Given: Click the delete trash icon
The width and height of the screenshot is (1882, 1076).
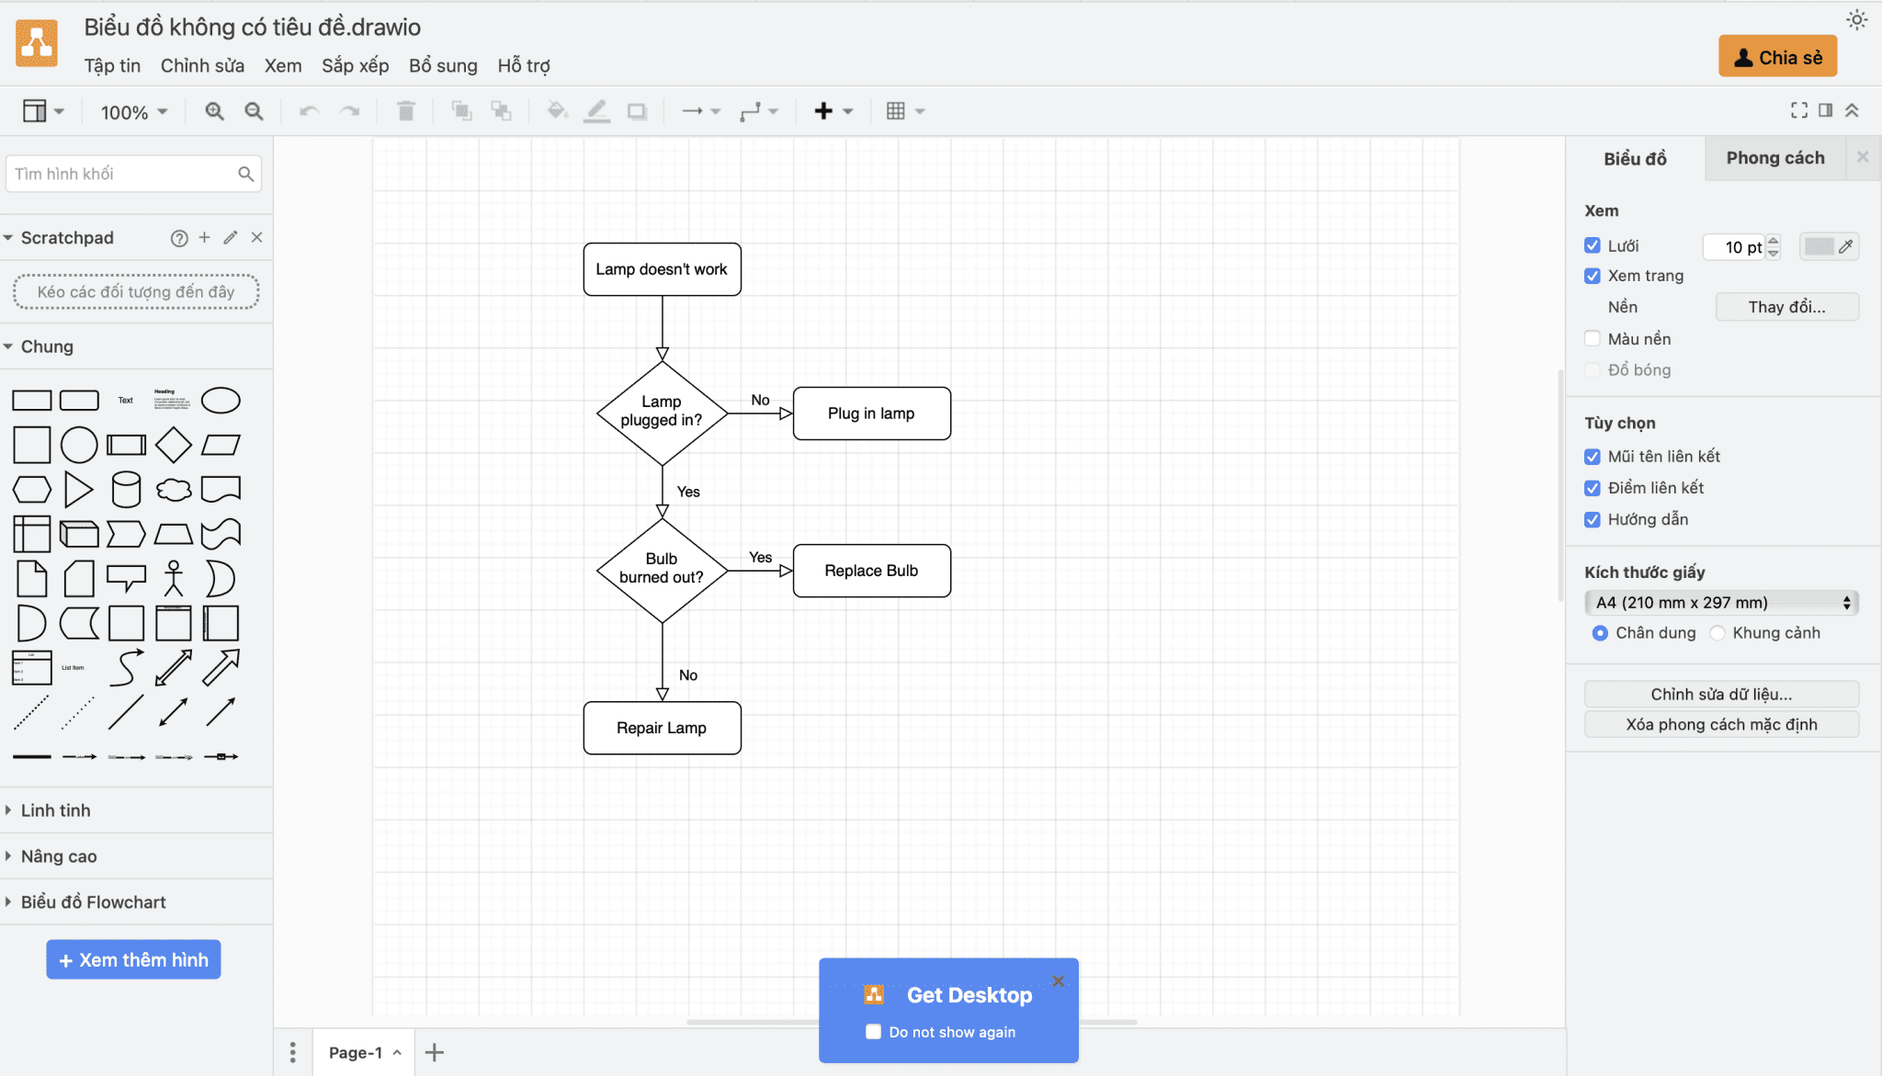Looking at the screenshot, I should 405,111.
